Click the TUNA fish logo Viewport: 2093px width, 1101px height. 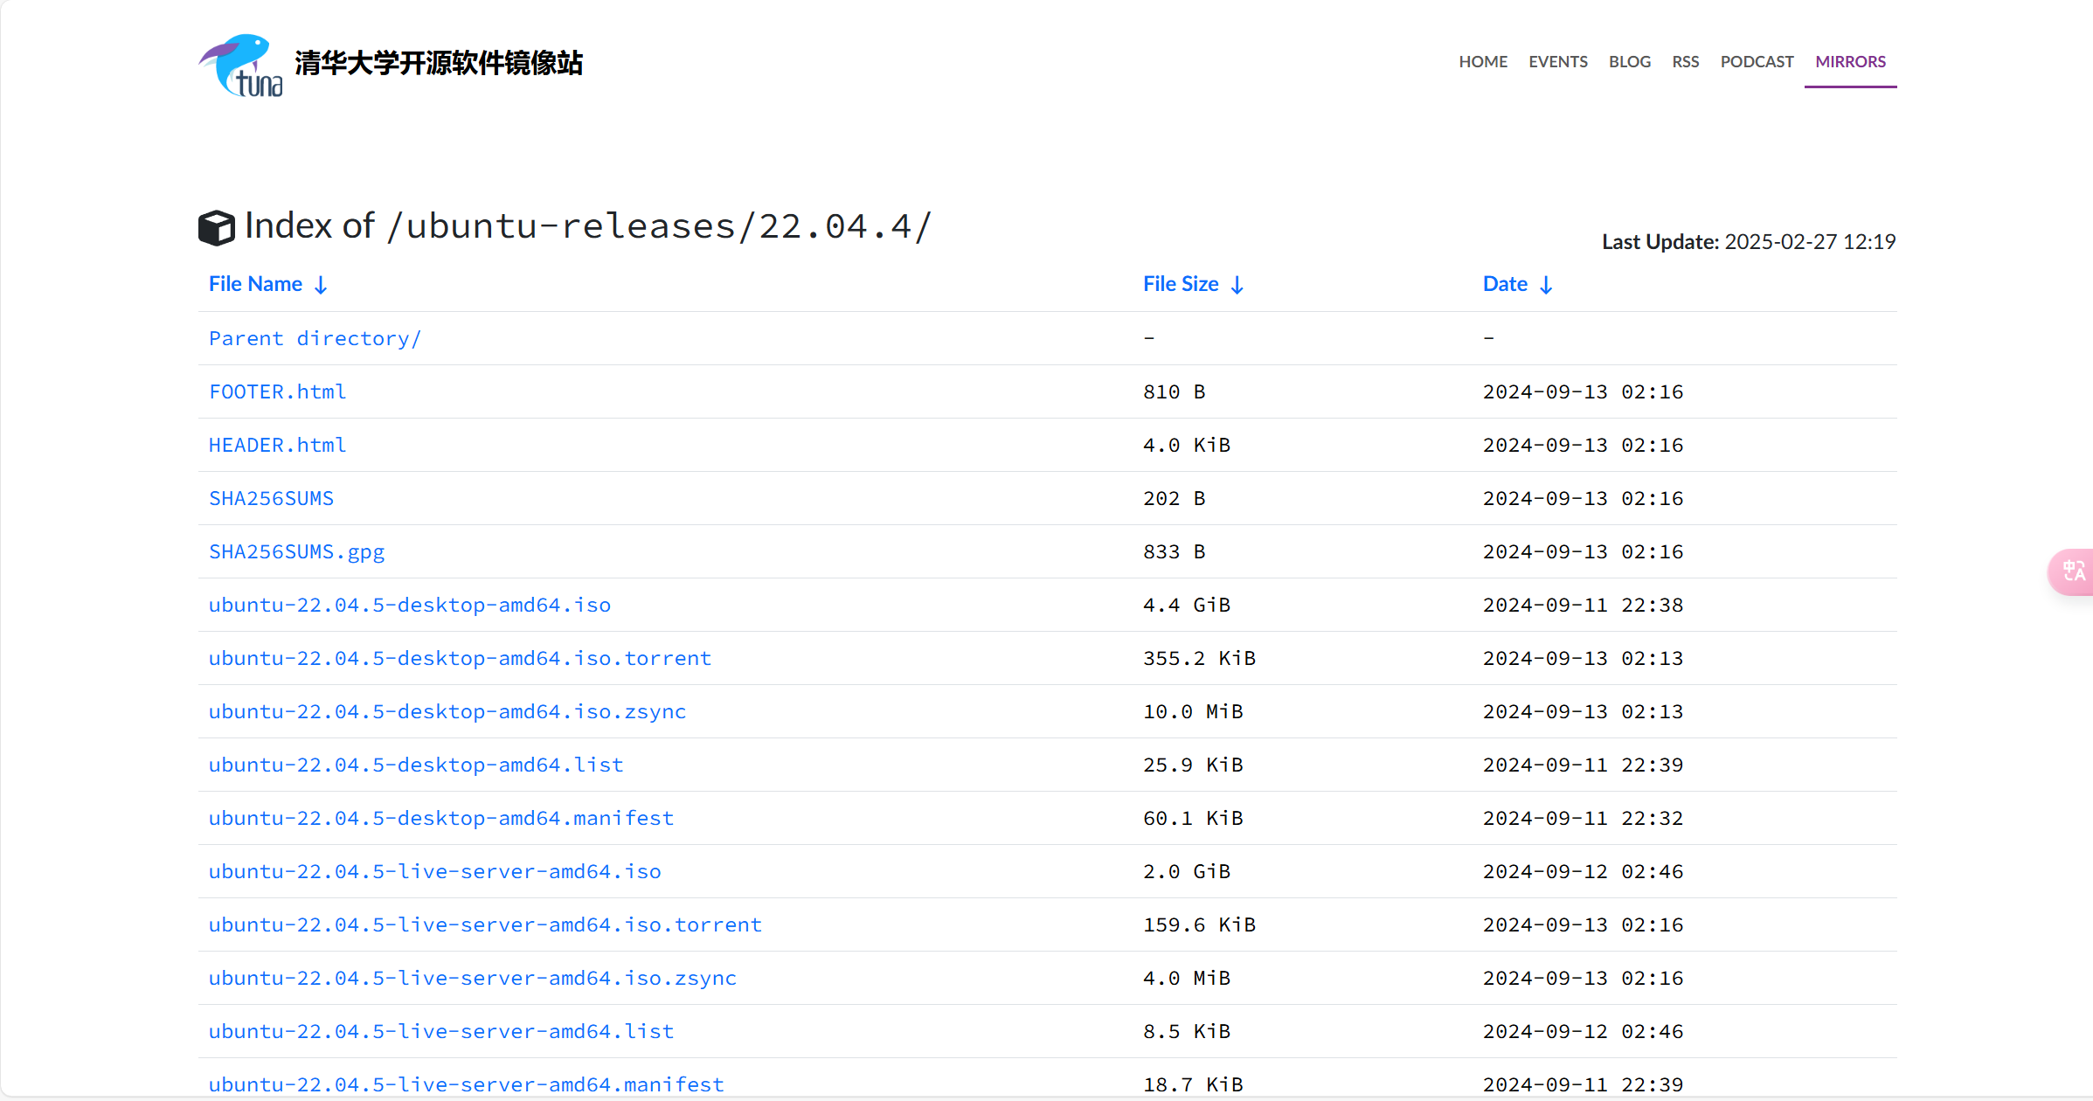[240, 66]
